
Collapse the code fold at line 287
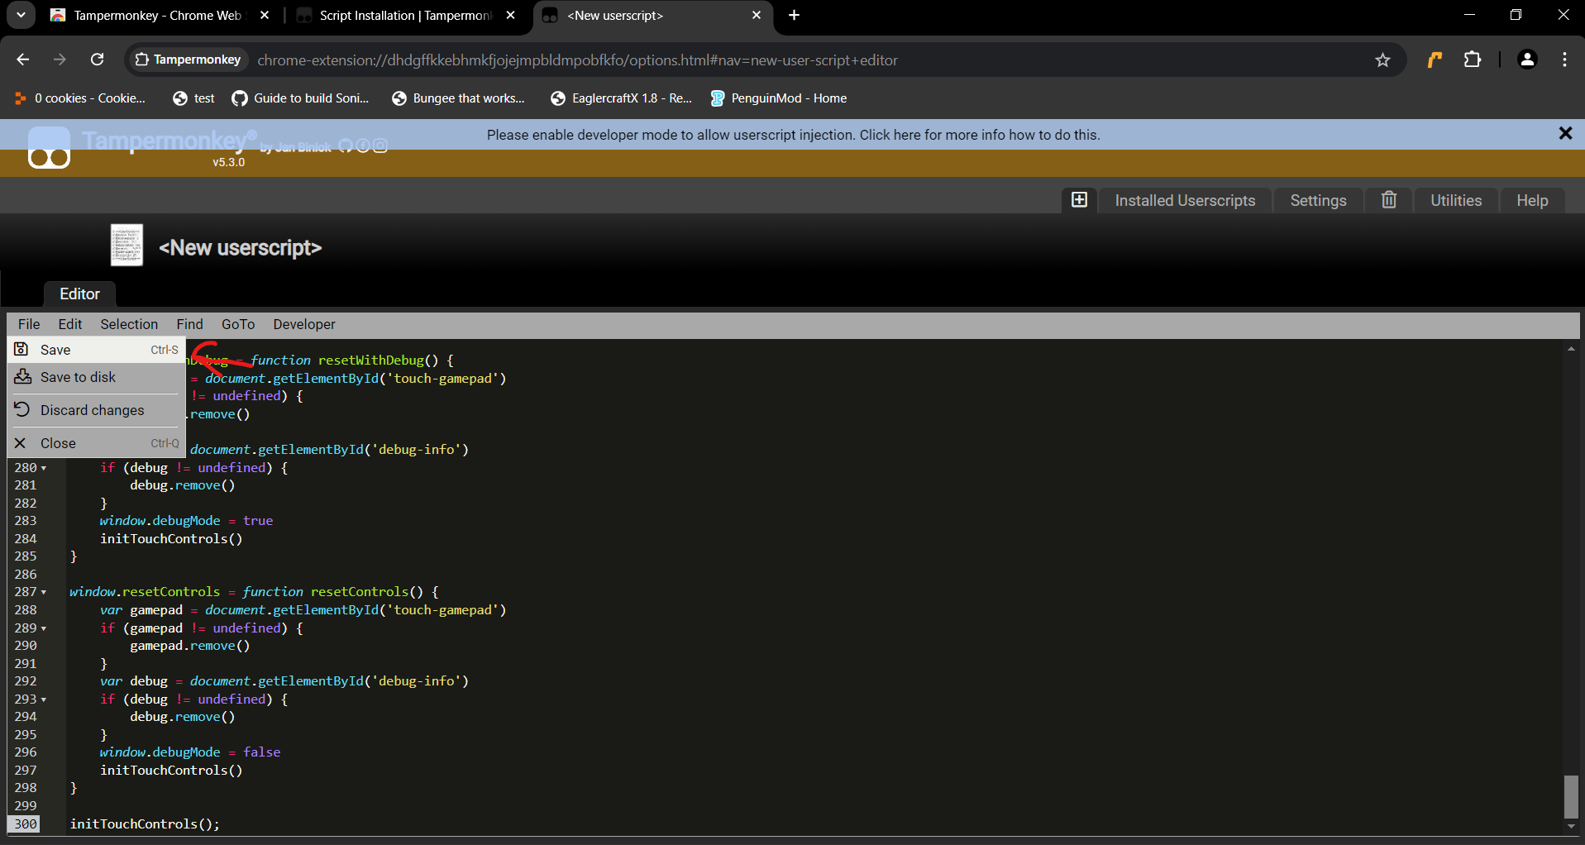click(44, 592)
